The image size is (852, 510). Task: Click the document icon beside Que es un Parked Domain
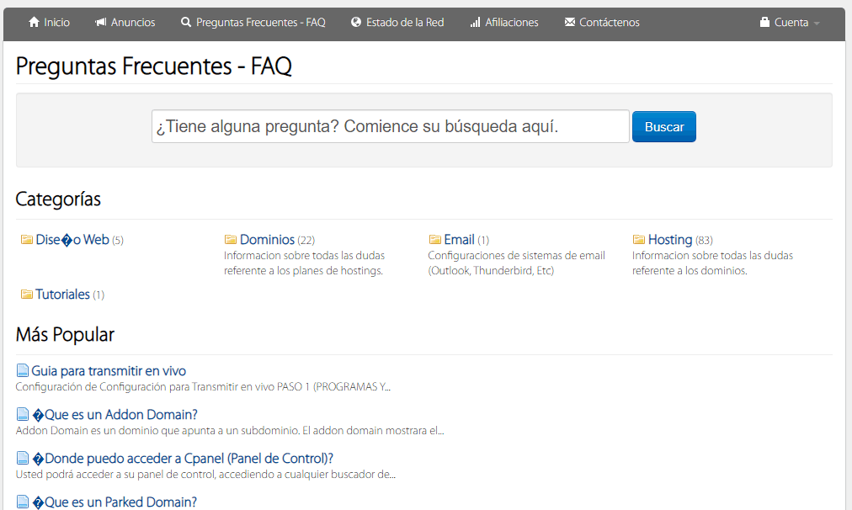(x=22, y=502)
